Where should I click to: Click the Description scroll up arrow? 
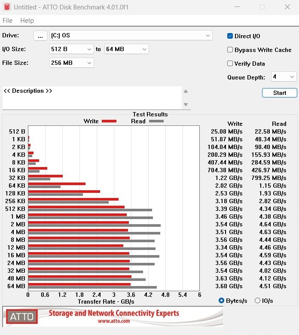click(186, 91)
